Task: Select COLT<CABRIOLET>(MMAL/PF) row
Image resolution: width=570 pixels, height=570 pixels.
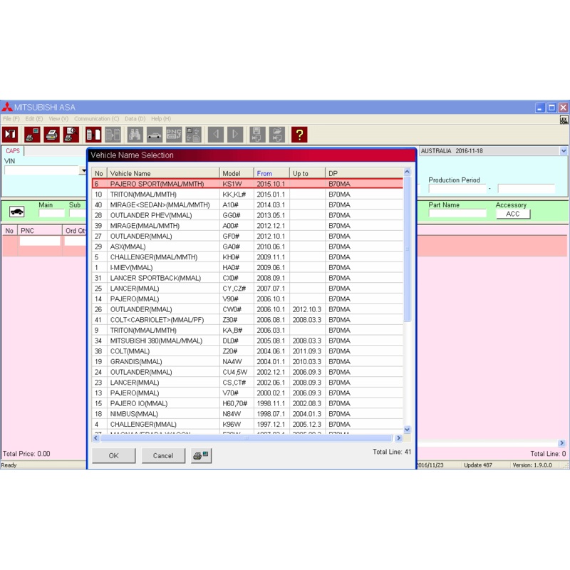Action: pos(247,320)
